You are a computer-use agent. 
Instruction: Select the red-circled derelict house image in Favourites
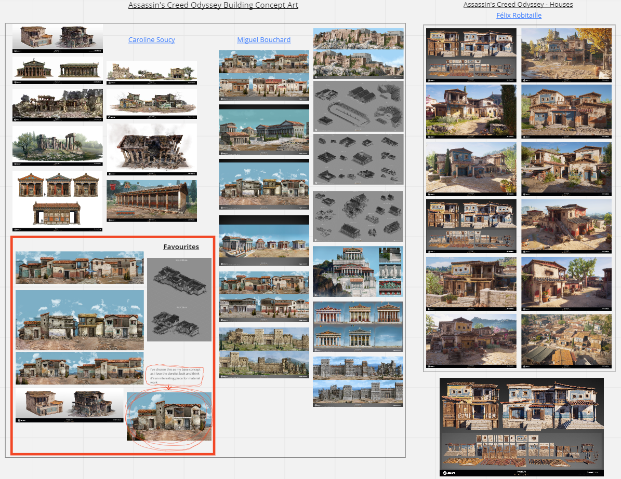pyautogui.click(x=169, y=416)
